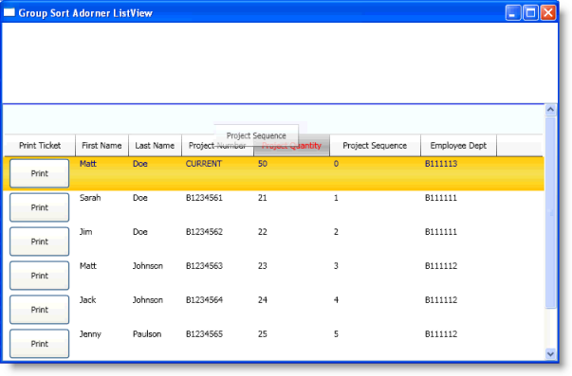Print the ticket for Matt Johnson

[x=40, y=276]
